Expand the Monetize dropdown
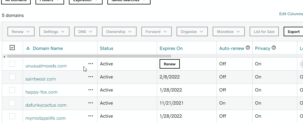 point(229,31)
